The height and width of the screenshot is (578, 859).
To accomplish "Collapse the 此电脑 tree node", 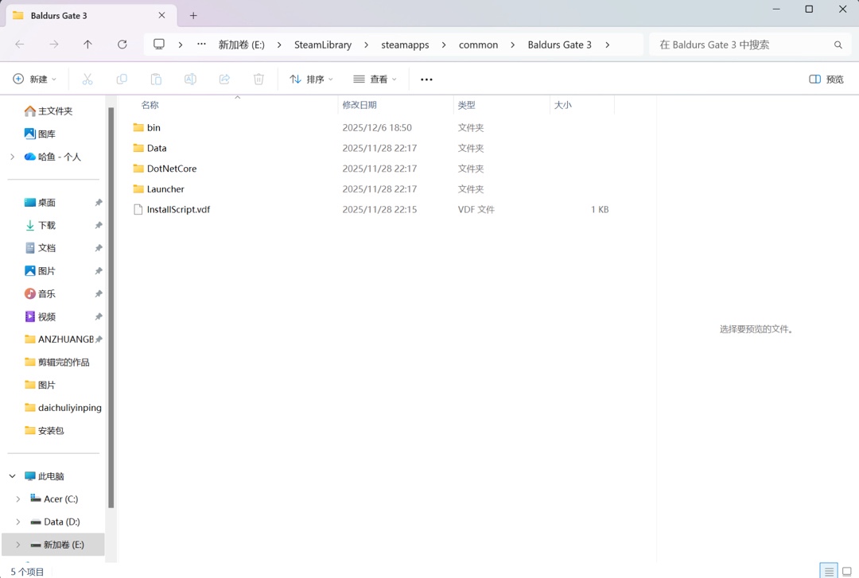I will [x=13, y=476].
